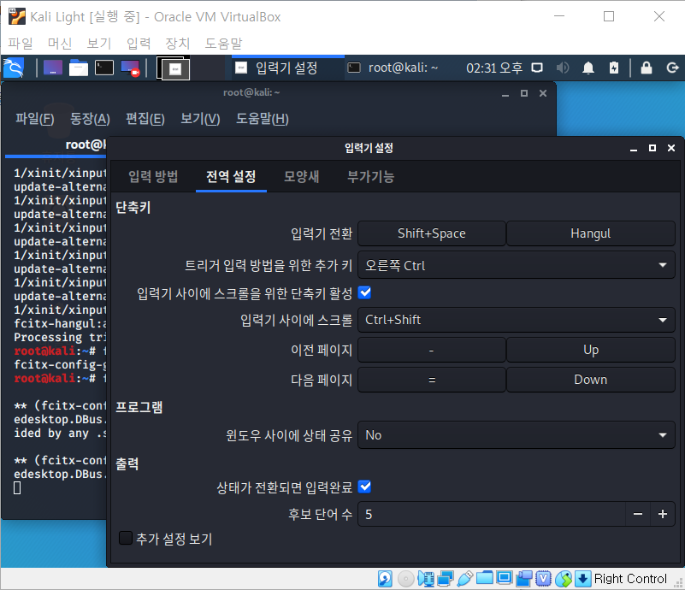
Task: Click the logout icon in Kali panel
Action: (672, 68)
